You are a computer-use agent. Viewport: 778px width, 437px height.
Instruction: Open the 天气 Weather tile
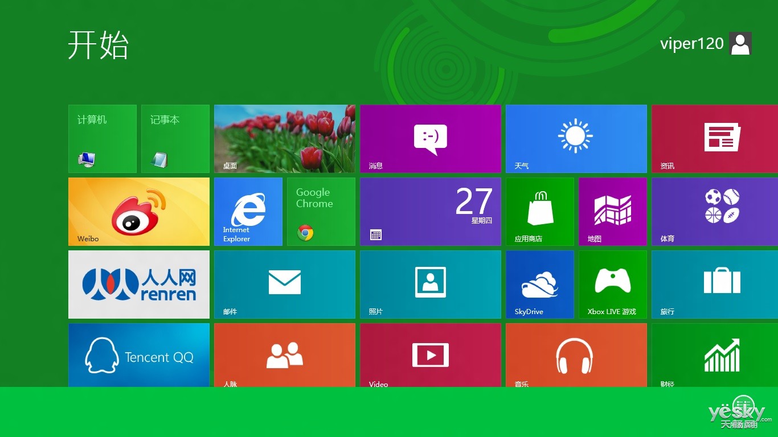click(x=576, y=139)
